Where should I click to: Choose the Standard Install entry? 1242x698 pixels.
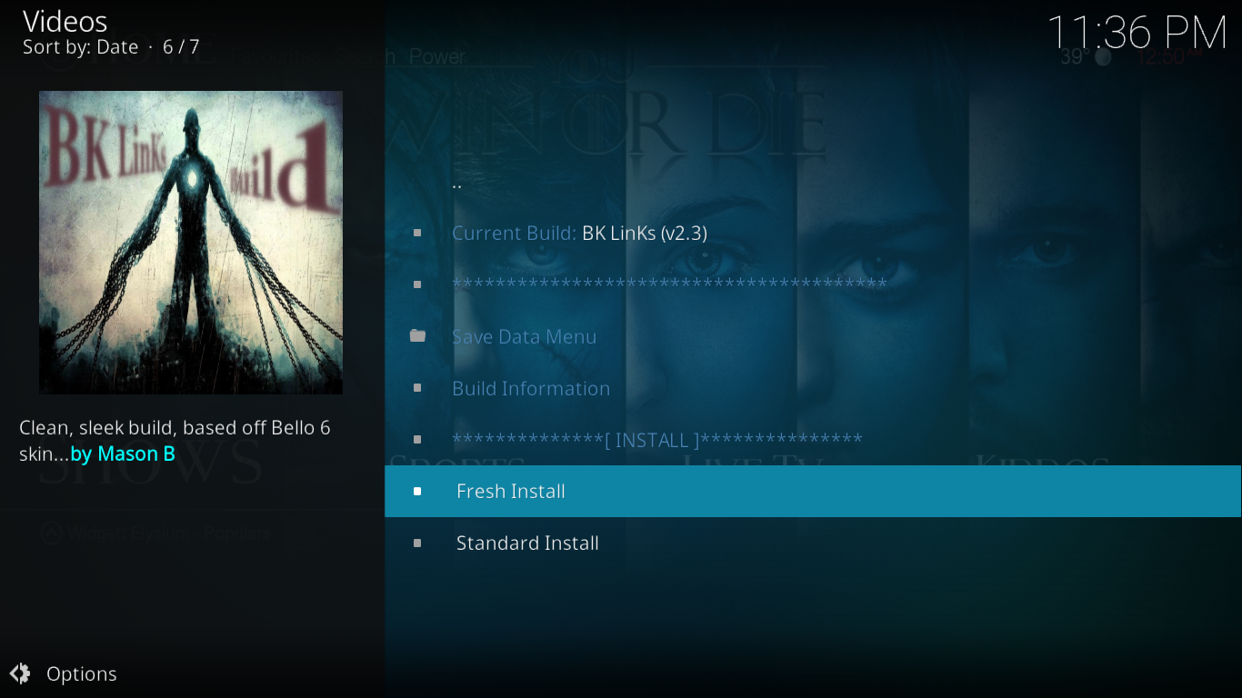tap(813, 543)
